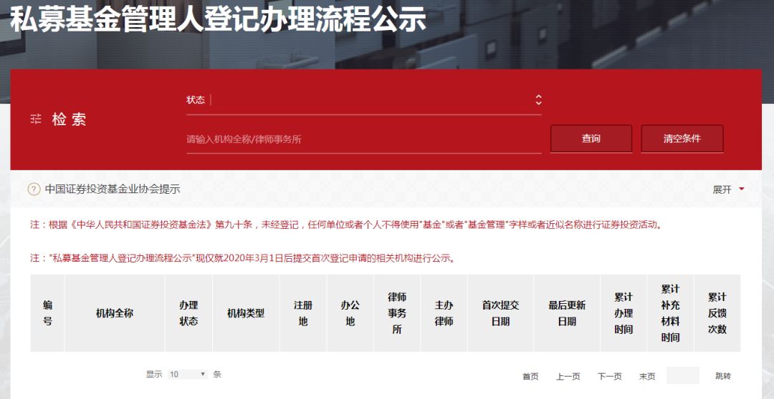
Task: Click the note mentioning 2020年3月1日
Action: coord(242,258)
